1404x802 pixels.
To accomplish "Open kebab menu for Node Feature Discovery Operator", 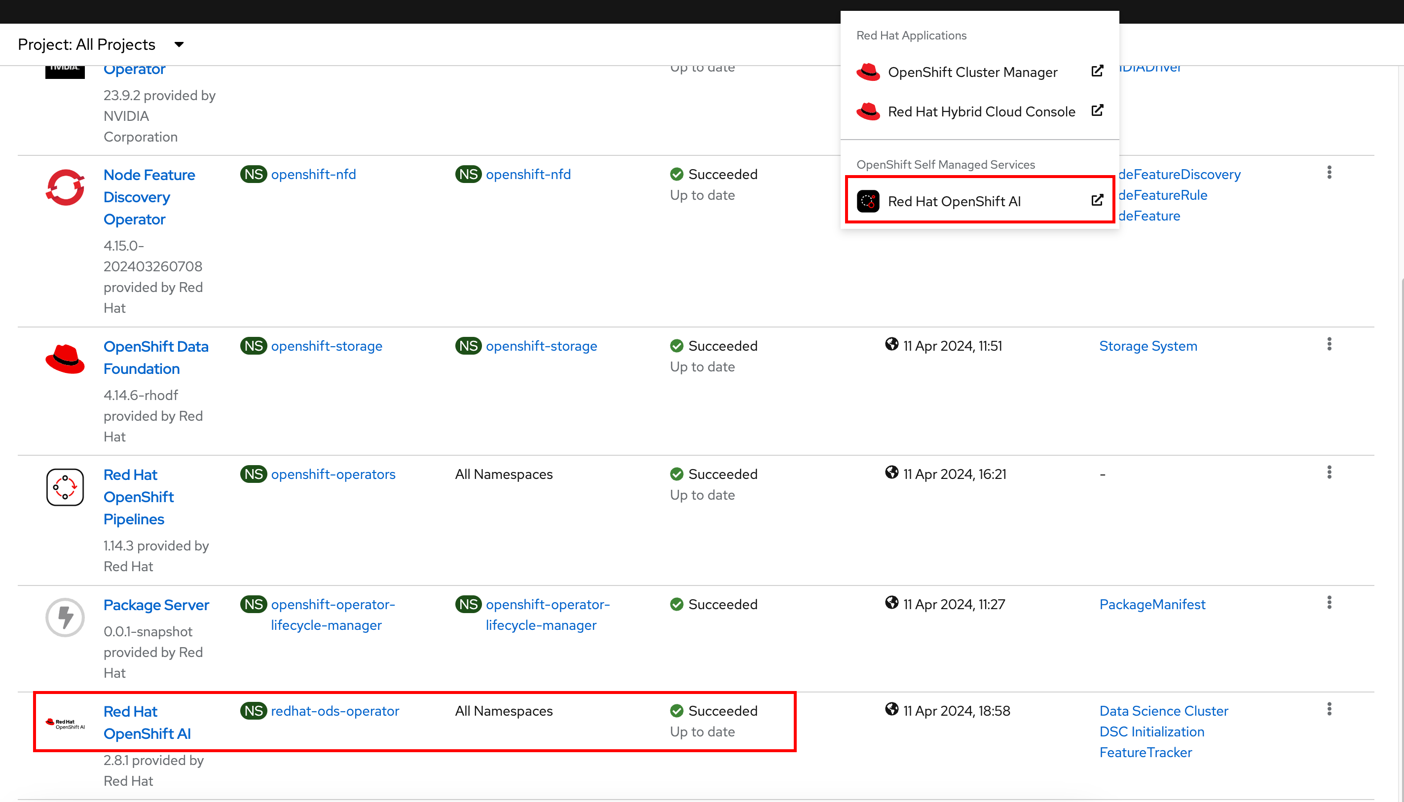I will (x=1329, y=173).
